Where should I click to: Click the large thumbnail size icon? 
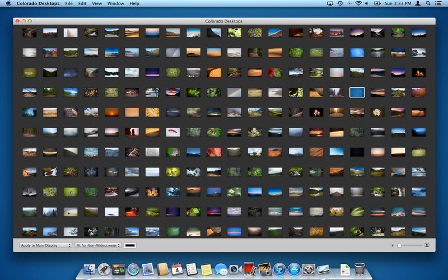tap(427, 245)
